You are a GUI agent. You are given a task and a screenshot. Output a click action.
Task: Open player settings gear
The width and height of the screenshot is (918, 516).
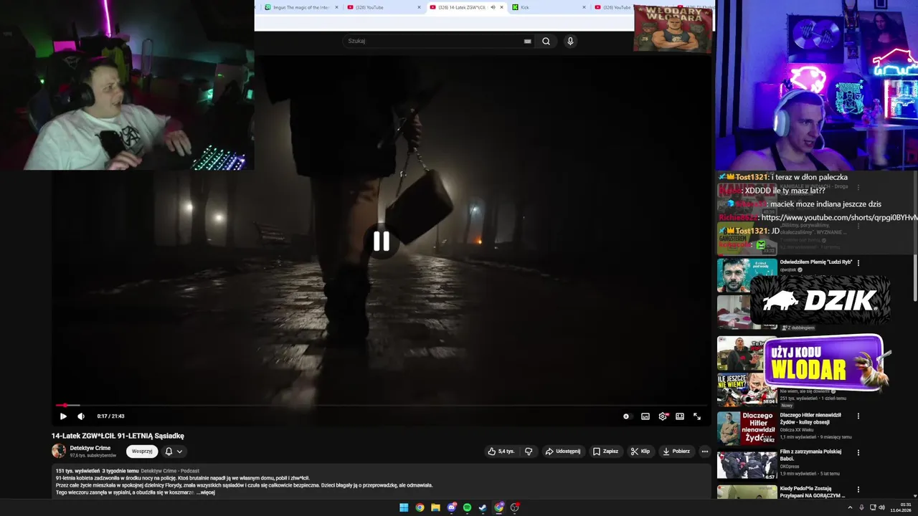[663, 416]
